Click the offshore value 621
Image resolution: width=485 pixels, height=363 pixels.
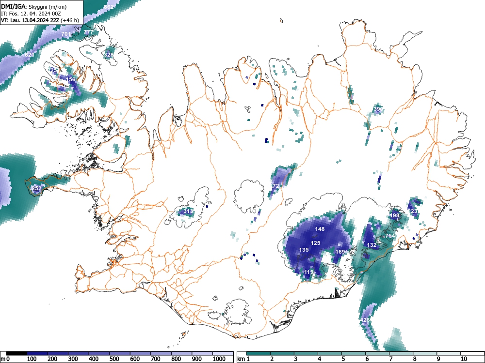(30, 55)
